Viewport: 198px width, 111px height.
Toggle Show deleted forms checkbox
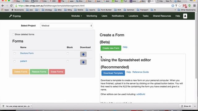(x=13, y=35)
